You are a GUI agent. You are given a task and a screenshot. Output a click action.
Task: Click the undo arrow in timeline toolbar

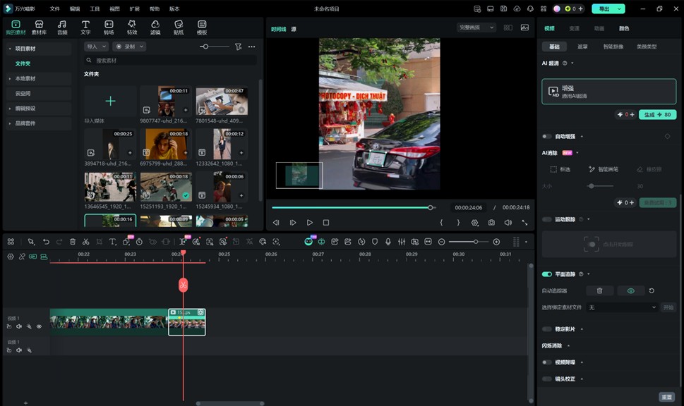[x=46, y=242]
